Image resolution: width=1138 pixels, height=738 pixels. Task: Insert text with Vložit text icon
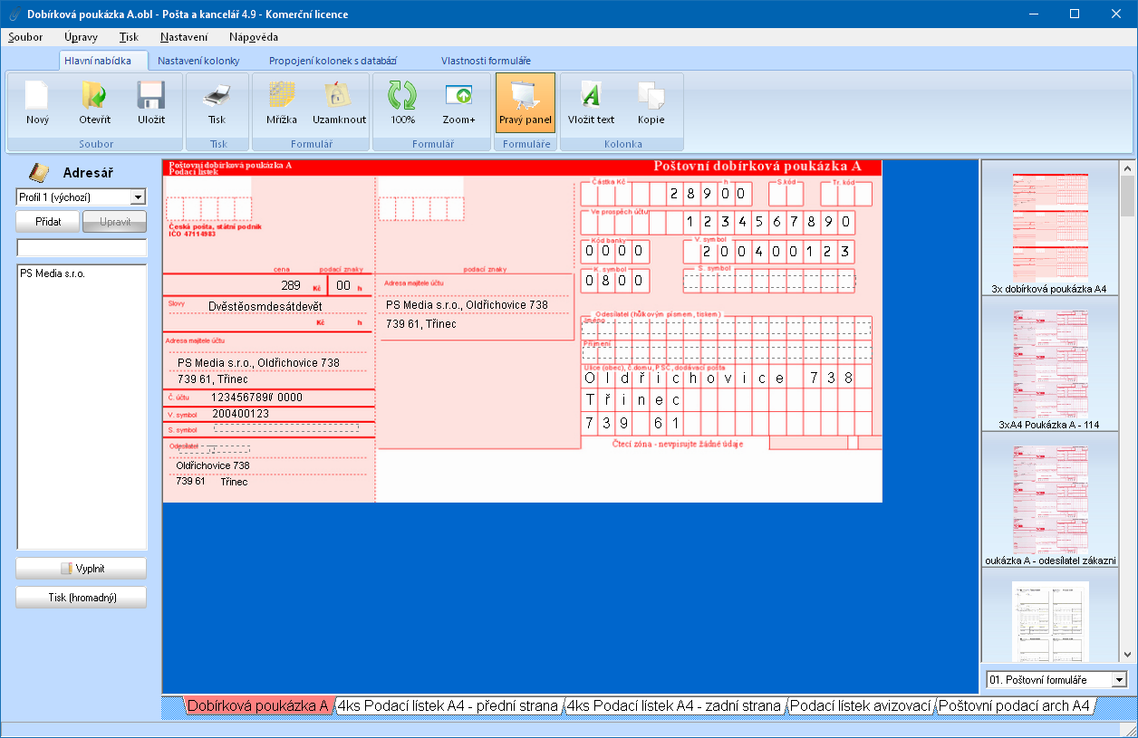tap(591, 102)
